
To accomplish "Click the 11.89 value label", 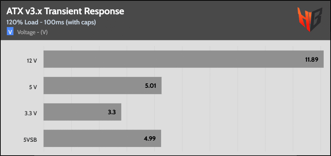I will point(311,60).
